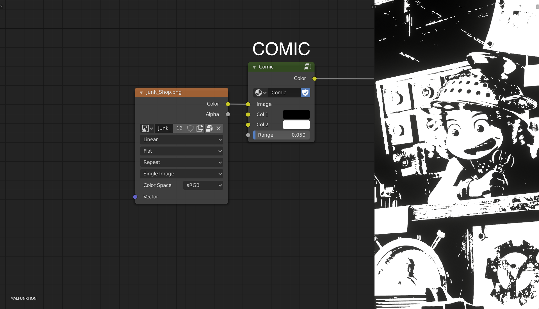Open the Flat projection dropdown
Image resolution: width=539 pixels, height=309 pixels.
[x=182, y=151]
